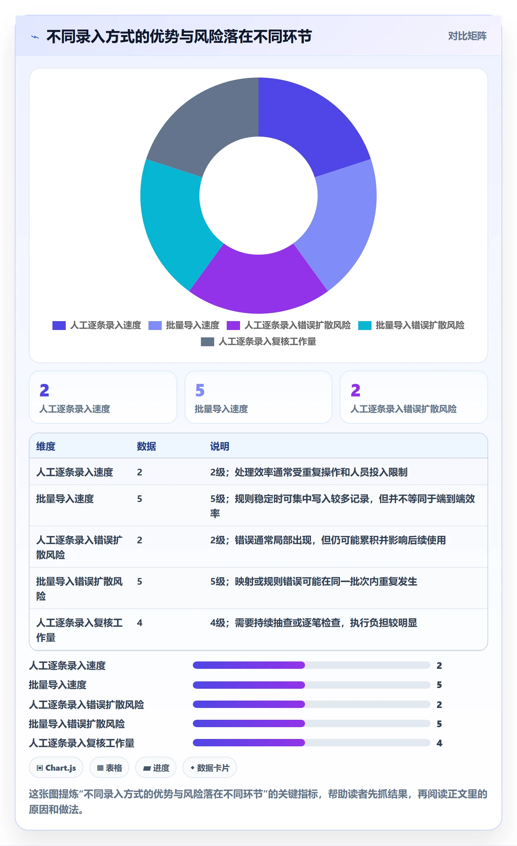The image size is (517, 846).
Task: Toggle legend swatch for 批量导入速度
Action: 155,325
